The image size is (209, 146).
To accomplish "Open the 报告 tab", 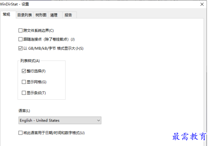I will [70, 15].
